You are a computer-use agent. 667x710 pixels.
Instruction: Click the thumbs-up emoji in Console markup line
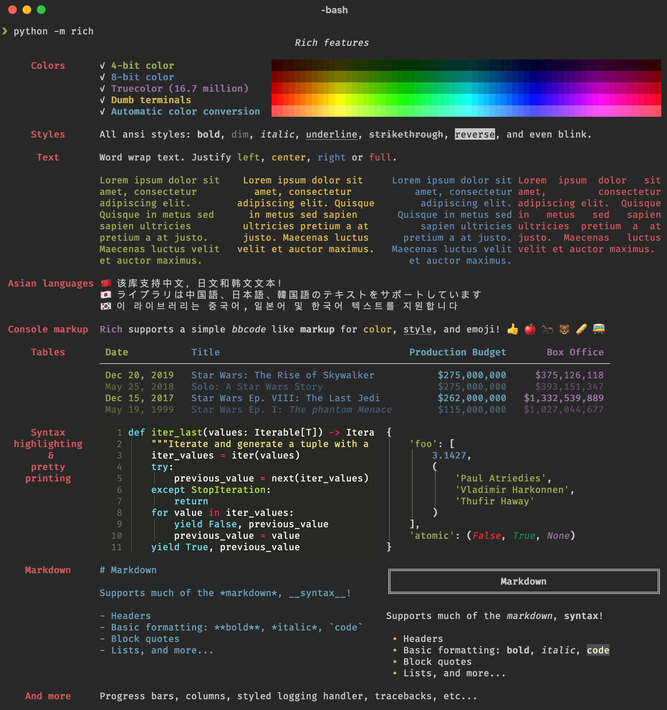[x=513, y=329]
